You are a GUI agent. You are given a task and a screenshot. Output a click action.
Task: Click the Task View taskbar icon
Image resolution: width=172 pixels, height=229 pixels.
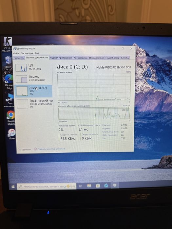[x=81, y=186]
